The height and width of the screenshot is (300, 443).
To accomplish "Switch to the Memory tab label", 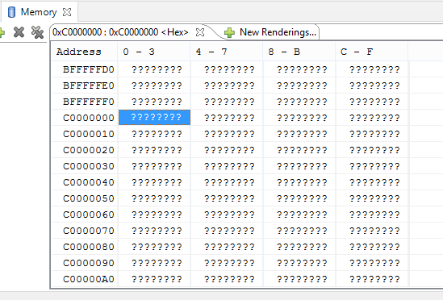I will click(39, 12).
